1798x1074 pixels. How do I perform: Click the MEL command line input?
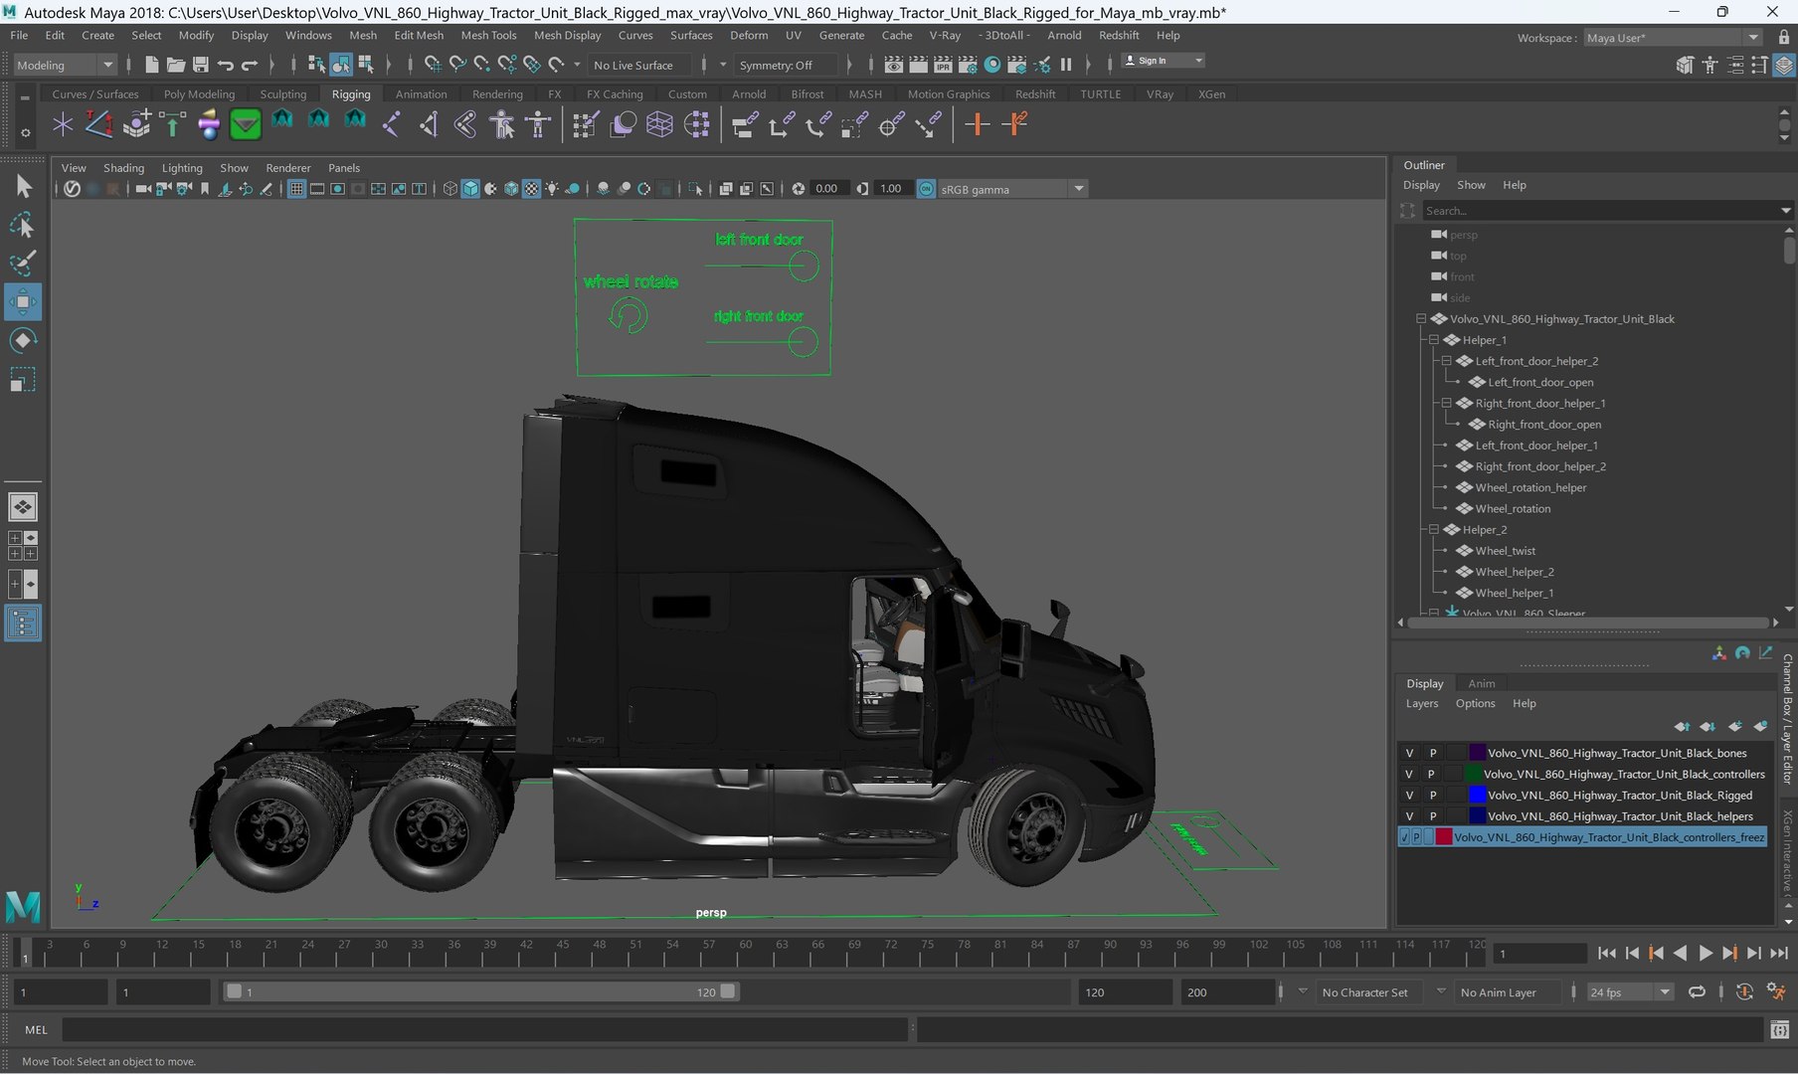[485, 1029]
